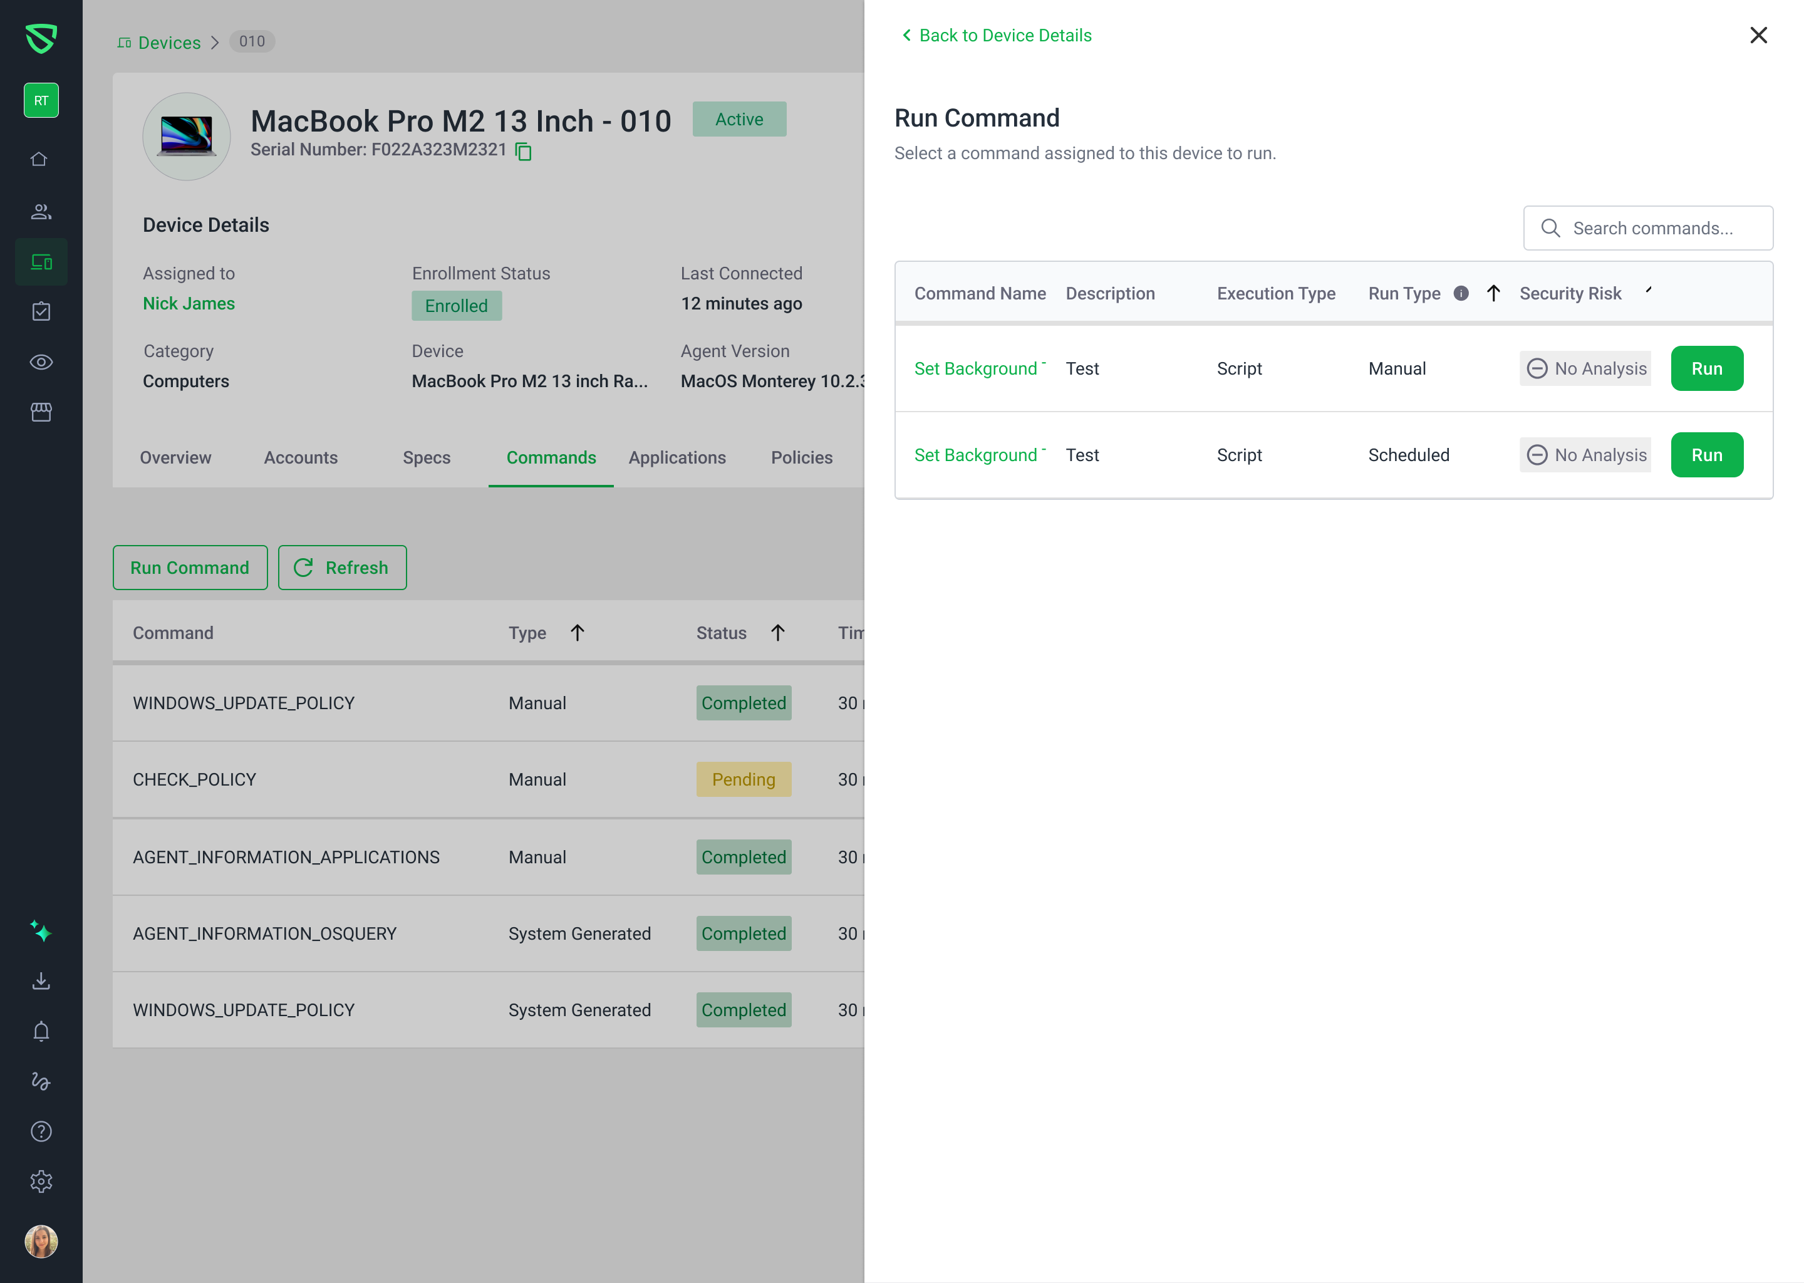Open the settings gear icon

[x=41, y=1182]
